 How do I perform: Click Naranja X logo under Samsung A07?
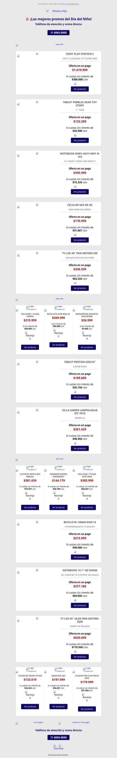coord(58,695)
